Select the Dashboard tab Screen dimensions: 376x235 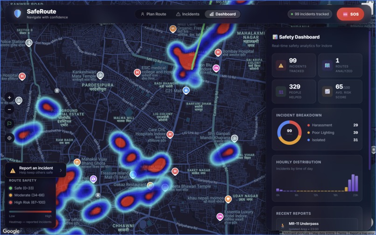223,14
